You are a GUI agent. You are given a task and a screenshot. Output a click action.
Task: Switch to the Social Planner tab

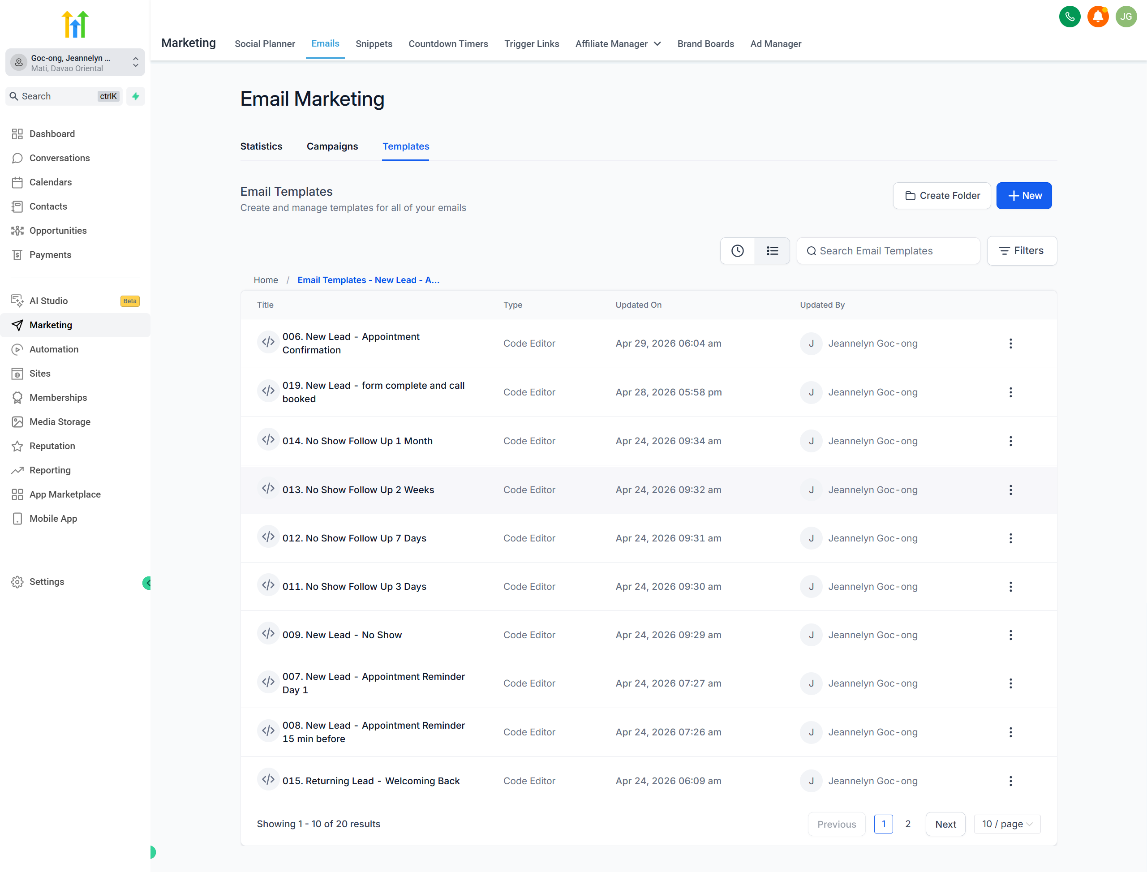(265, 43)
